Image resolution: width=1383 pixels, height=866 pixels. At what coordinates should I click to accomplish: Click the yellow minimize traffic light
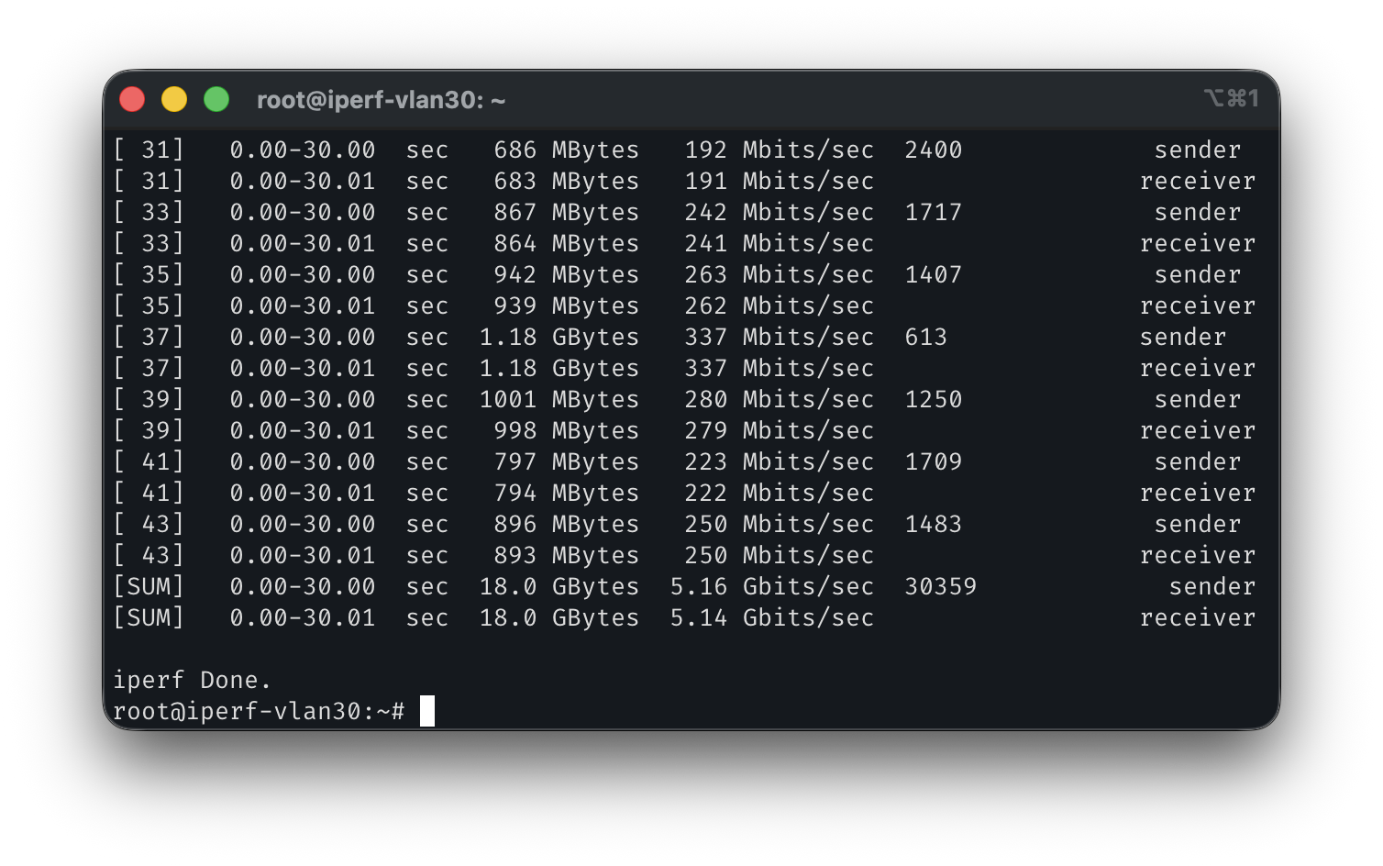174,98
